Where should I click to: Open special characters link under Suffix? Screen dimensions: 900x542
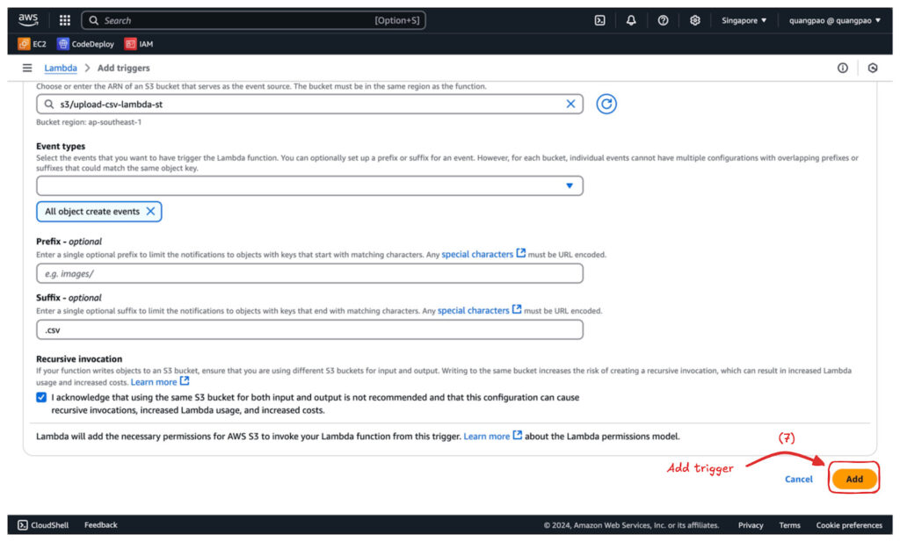479,310
